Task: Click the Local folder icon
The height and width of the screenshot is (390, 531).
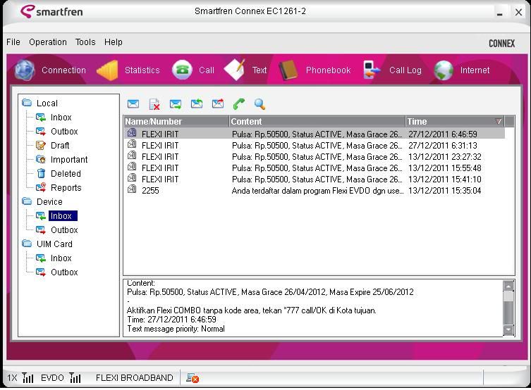Action: [27, 102]
